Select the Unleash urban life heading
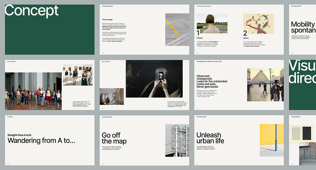Screen dimensions: 316x170 210,138
